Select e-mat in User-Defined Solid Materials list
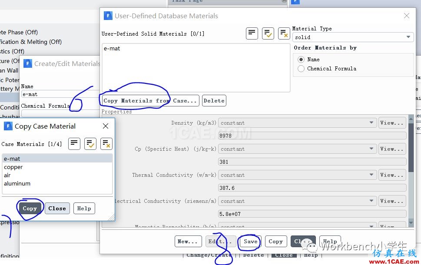The image size is (421, 265). 196,49
